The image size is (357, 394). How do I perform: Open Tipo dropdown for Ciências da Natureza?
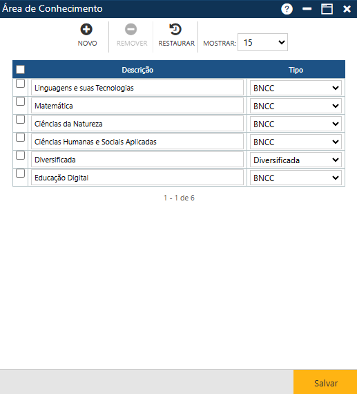pyautogui.click(x=296, y=124)
